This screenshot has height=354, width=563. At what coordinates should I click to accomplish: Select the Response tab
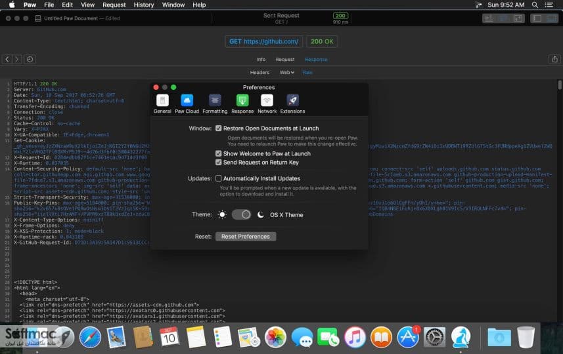(x=316, y=60)
